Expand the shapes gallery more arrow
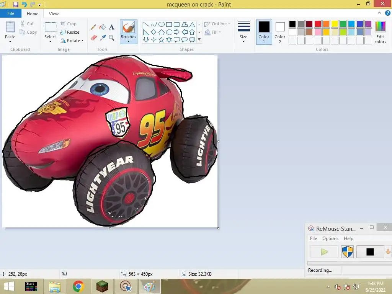392x294 pixels. pos(199,39)
